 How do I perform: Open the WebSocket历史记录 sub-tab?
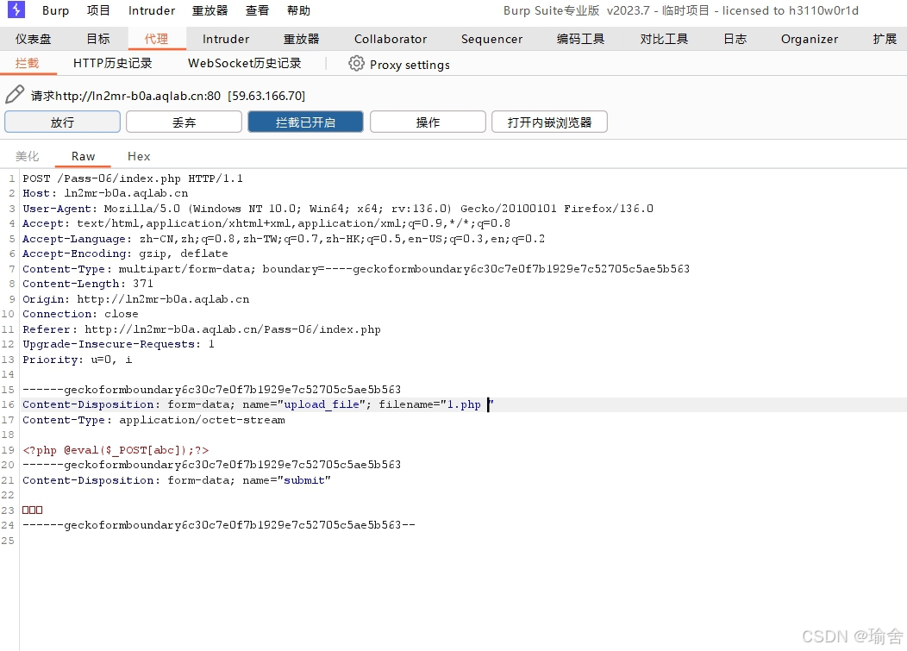tap(245, 63)
